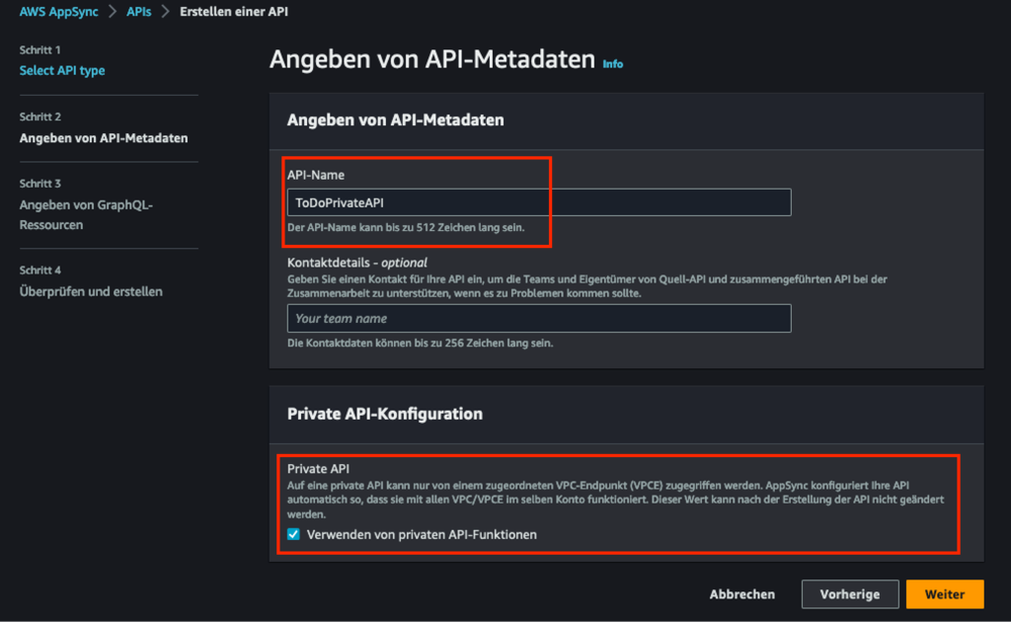Click the "Private API-Konfiguration" section header

click(385, 414)
